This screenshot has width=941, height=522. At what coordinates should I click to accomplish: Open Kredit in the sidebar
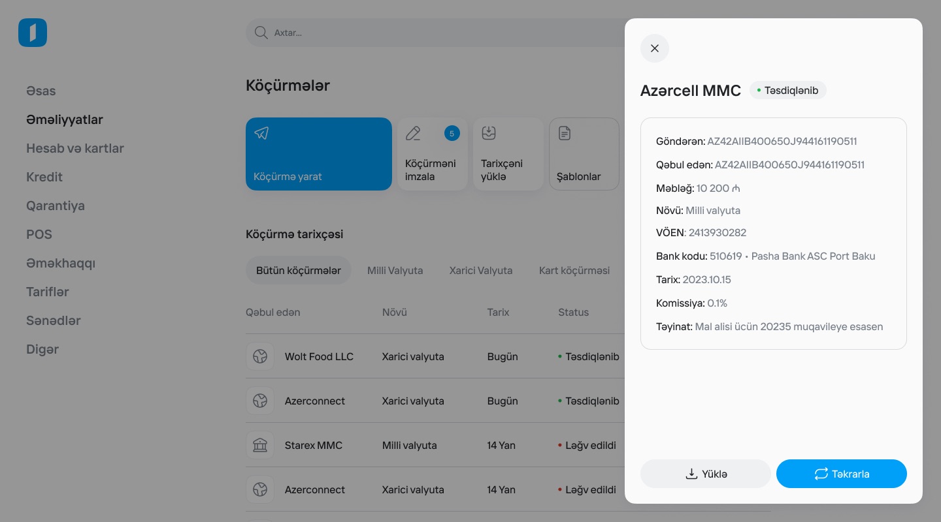tap(44, 177)
